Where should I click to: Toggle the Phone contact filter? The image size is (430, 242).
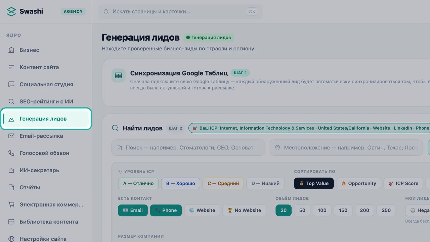pos(166,210)
